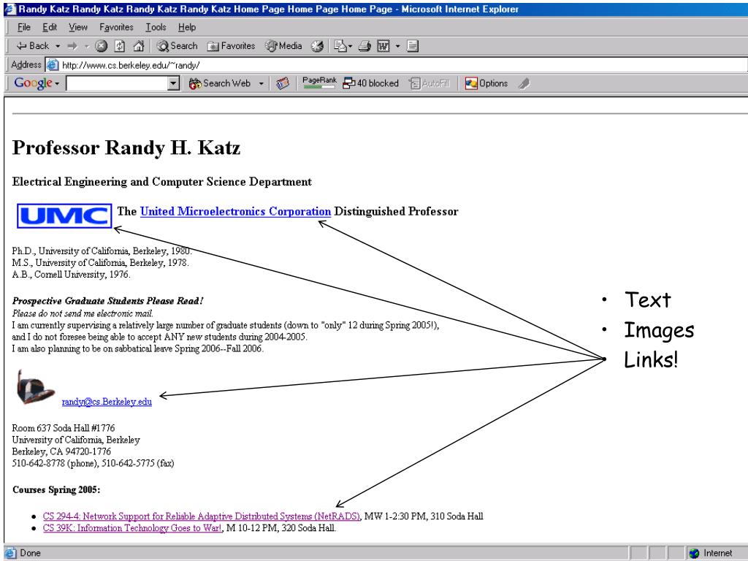Viewport: 748px width, 561px height.
Task: Open the CS 294-4 NetRADS course link
Action: point(202,516)
